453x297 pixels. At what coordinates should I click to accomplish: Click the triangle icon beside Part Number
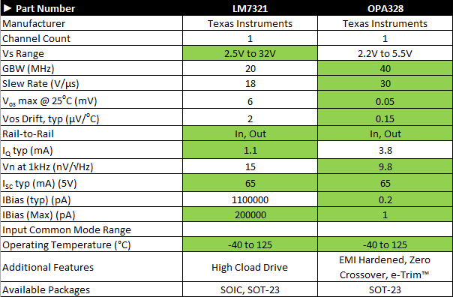[7, 8]
